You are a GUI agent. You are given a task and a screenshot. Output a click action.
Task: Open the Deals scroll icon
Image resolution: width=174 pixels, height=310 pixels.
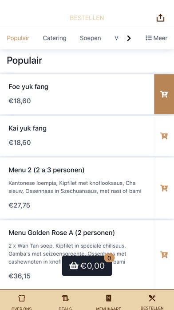(x=65, y=298)
